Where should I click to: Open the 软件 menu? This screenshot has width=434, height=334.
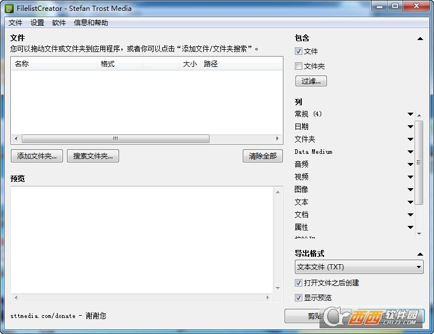tap(58, 23)
